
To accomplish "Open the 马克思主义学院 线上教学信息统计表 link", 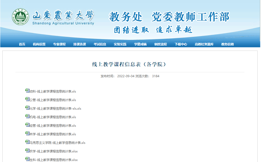I will (57, 143).
